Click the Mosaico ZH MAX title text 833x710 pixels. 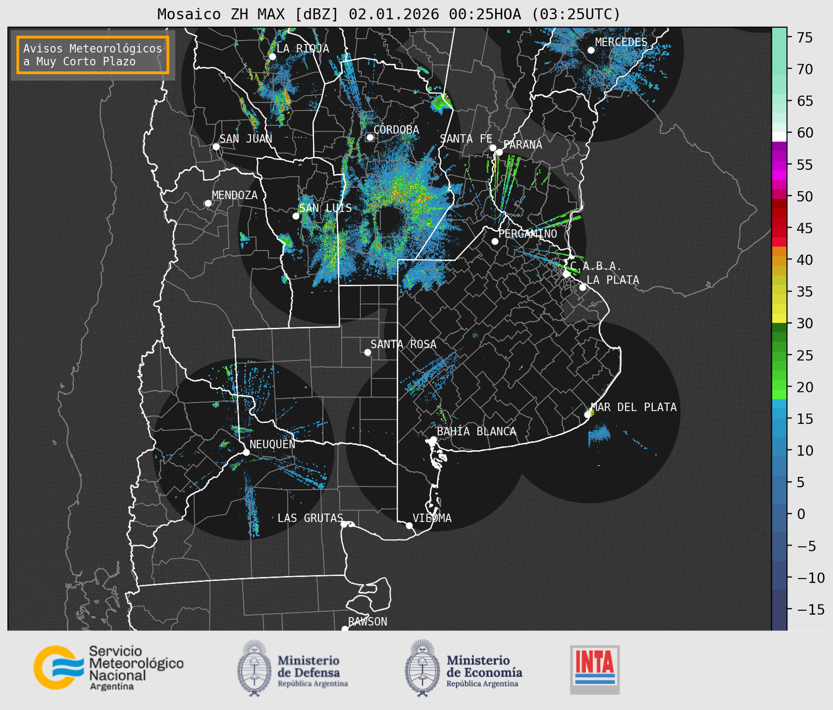(x=388, y=14)
